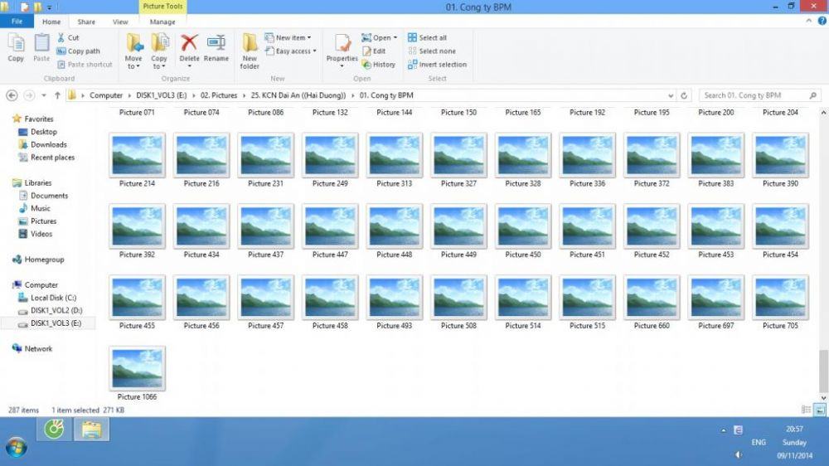
Task: Open History in the Open group
Action: (x=379, y=65)
